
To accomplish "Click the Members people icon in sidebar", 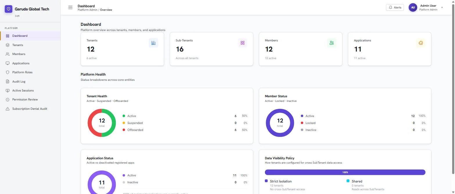I will point(8,54).
